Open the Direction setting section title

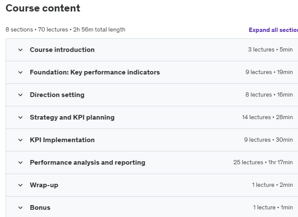tap(57, 95)
